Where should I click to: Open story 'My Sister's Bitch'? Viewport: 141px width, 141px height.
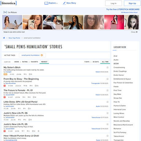click(12, 67)
